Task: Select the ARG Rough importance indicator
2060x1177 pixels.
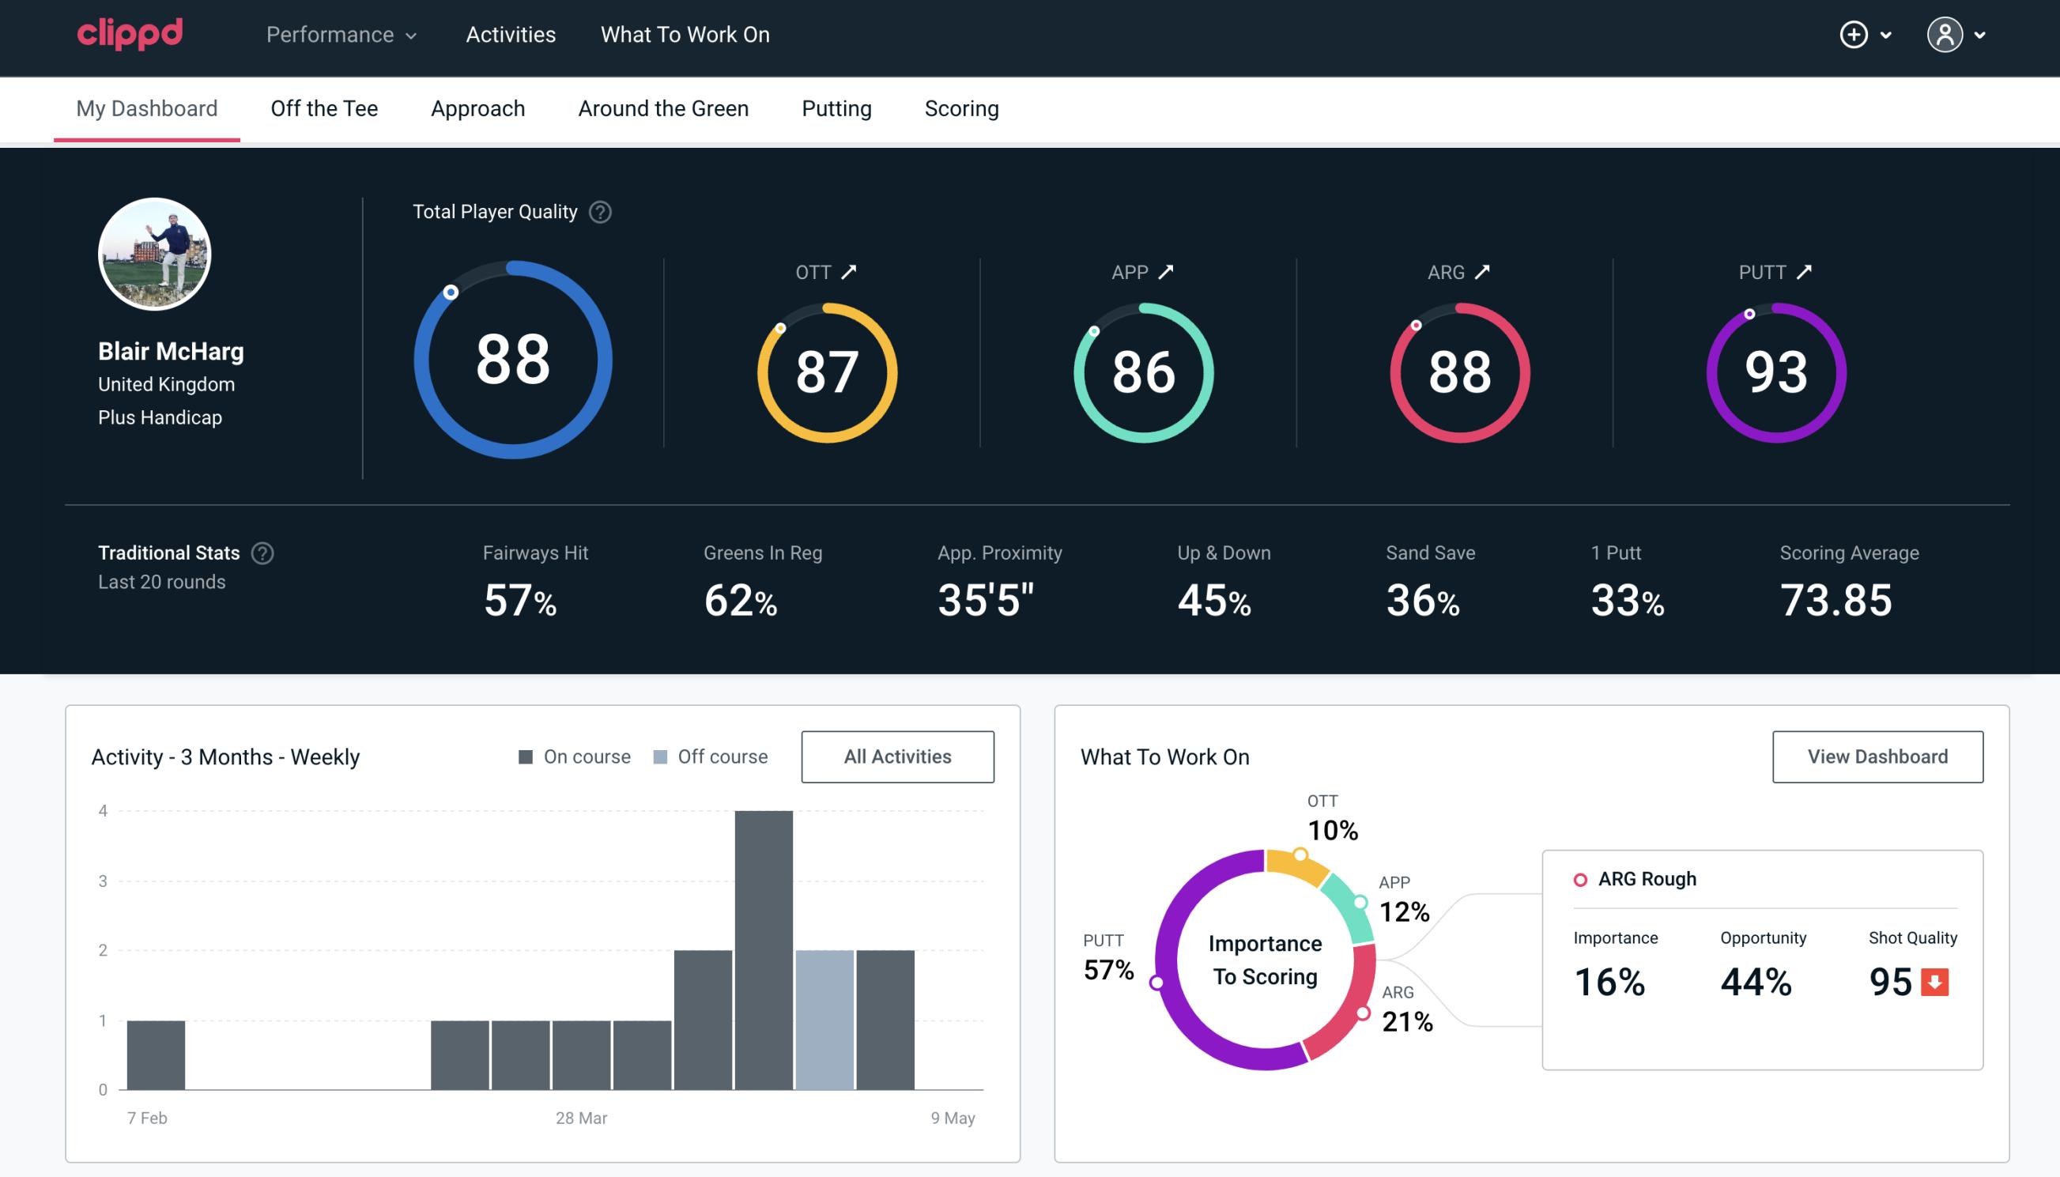Action: 1613,979
